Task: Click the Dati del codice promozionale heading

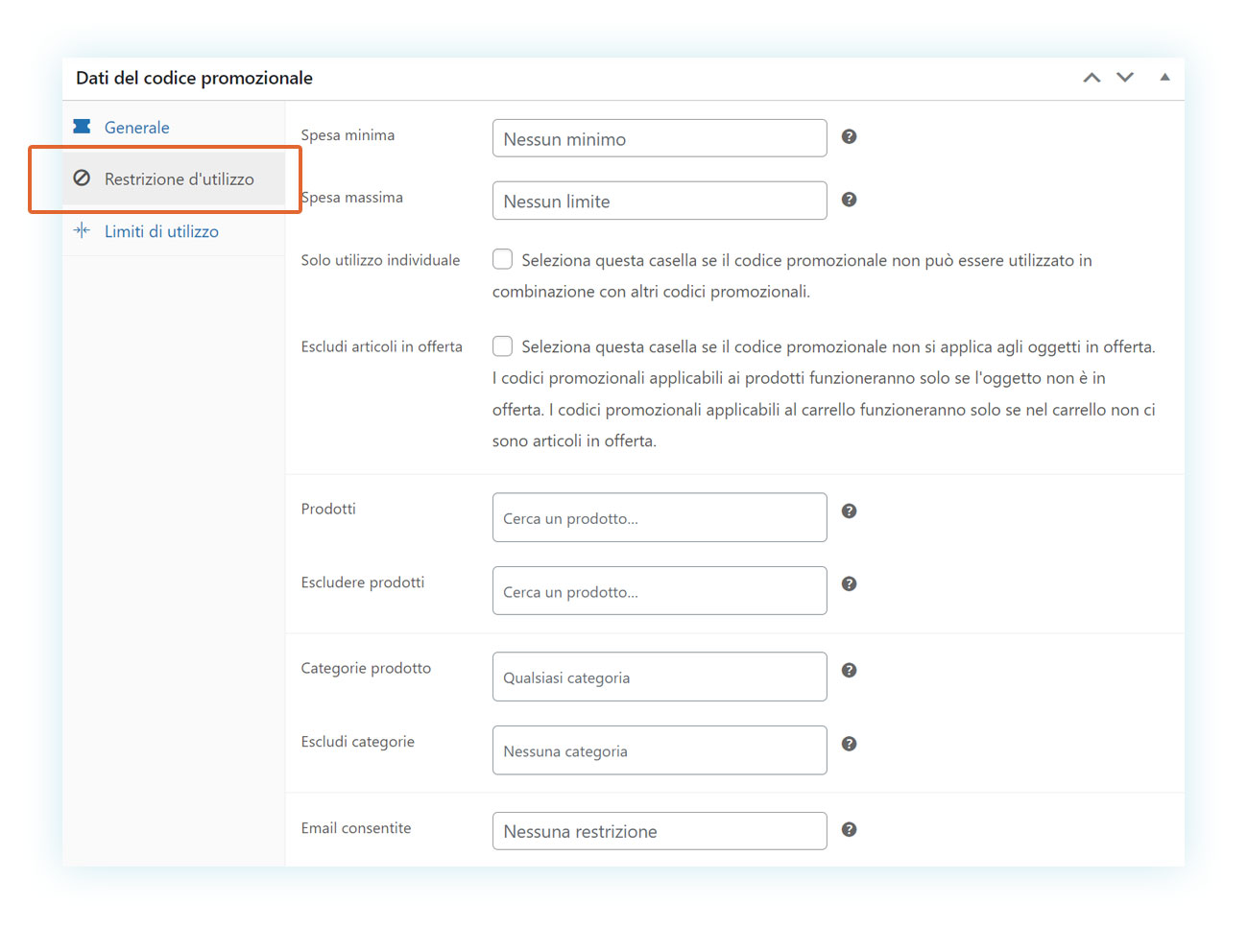Action: [x=194, y=78]
